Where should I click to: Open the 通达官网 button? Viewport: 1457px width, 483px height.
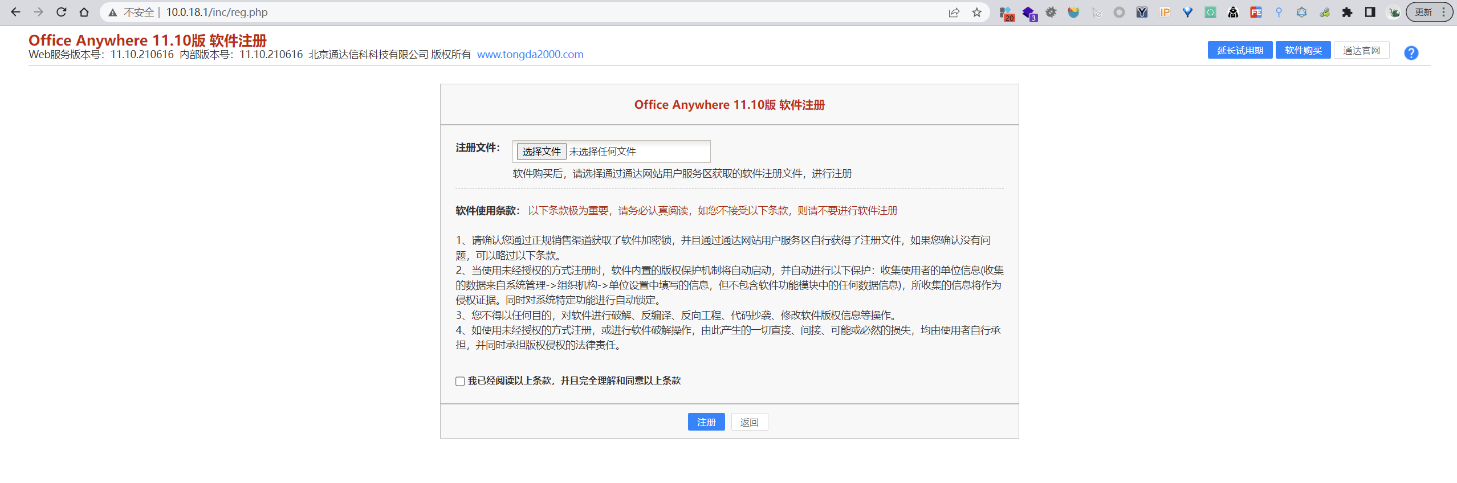1361,50
